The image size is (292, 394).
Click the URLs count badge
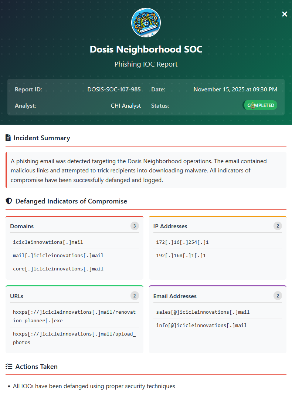[135, 296]
